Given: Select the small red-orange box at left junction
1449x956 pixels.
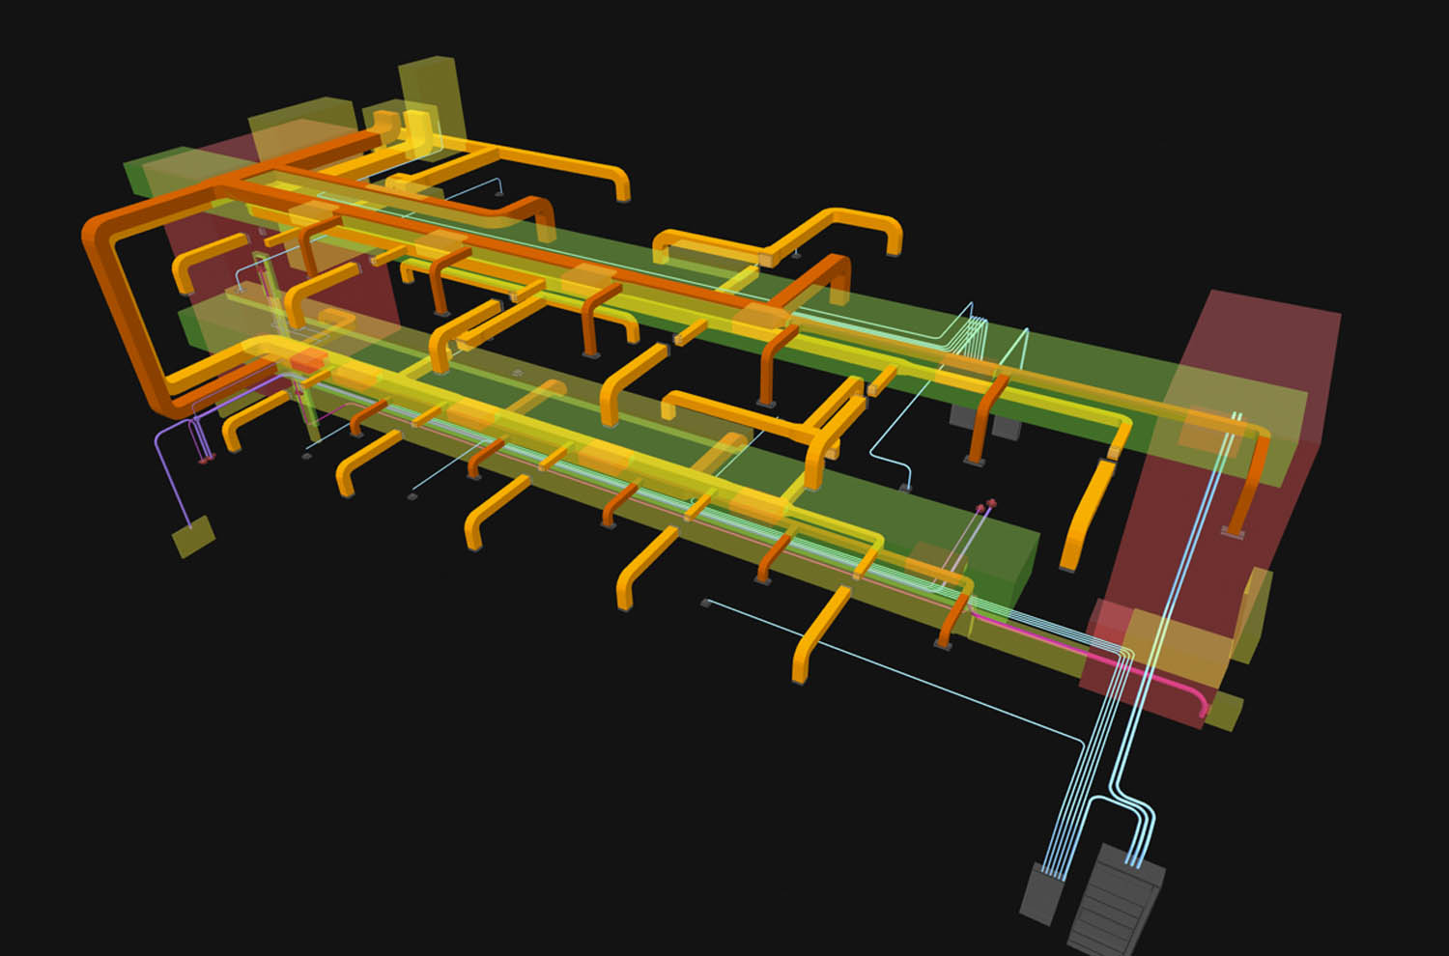Looking at the screenshot, I should click(309, 360).
